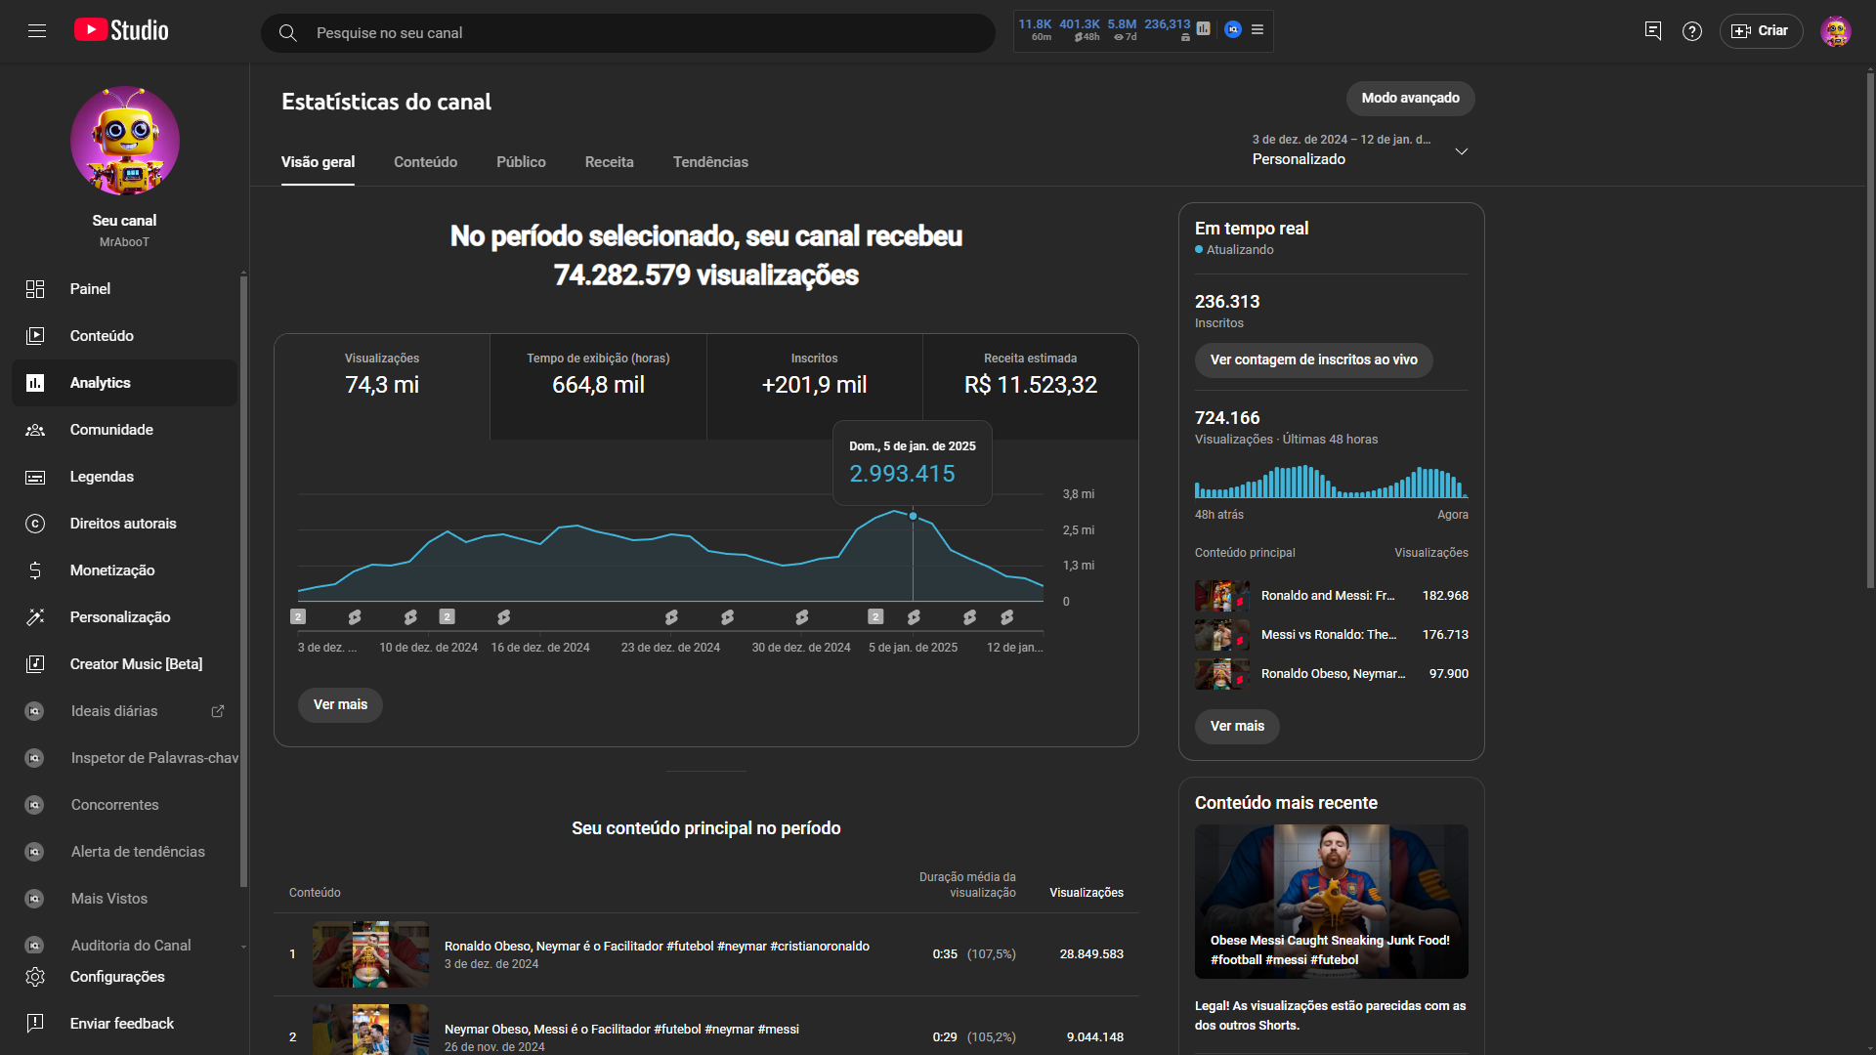
Task: Open Direitos autorais from sidebar
Action: coord(123,524)
